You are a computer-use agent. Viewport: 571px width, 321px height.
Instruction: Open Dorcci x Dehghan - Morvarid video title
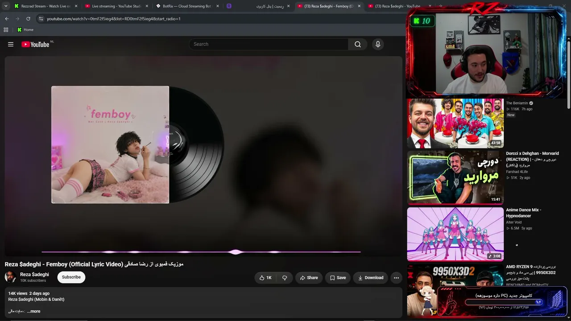(x=532, y=159)
